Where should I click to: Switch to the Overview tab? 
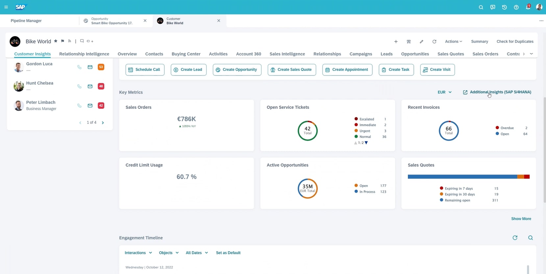point(127,54)
